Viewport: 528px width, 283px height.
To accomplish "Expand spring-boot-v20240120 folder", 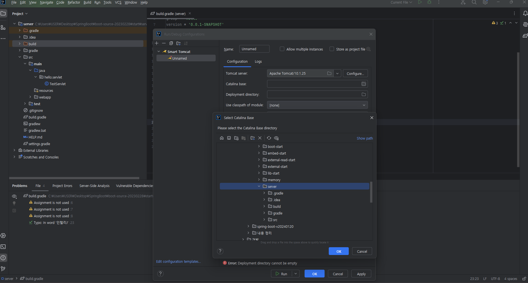I will [248, 226].
